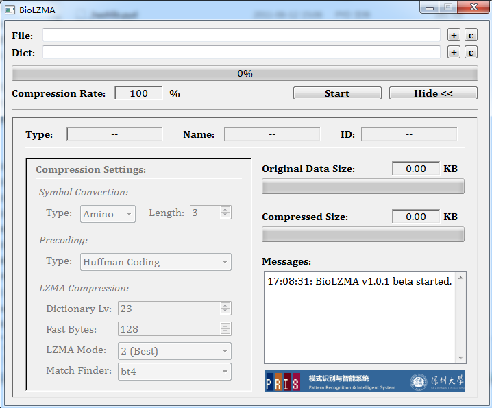This screenshot has height=408, width=492.
Task: Click the Original Data Size value field
Action: [416, 169]
